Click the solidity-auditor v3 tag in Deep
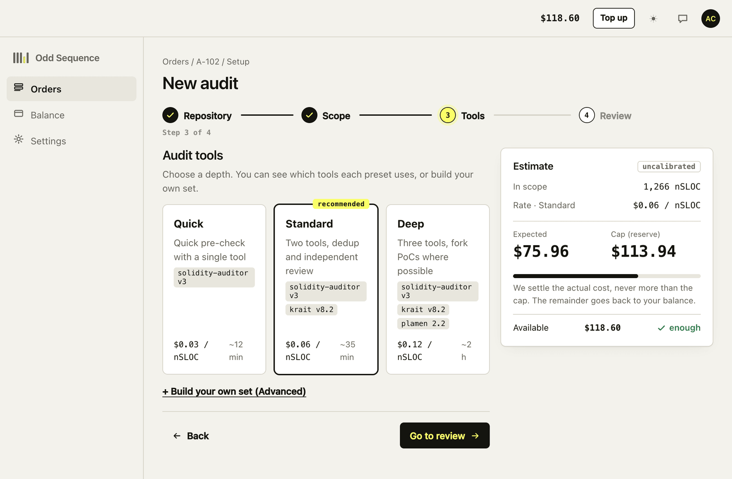732x479 pixels. [438, 291]
